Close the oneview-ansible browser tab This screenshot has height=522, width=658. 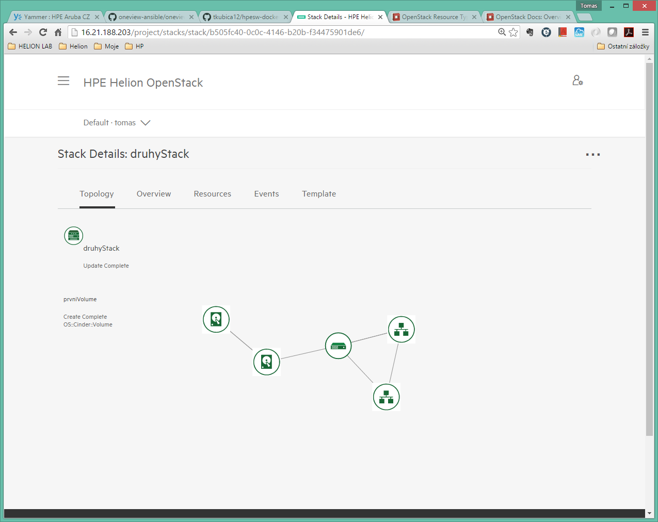click(x=191, y=17)
